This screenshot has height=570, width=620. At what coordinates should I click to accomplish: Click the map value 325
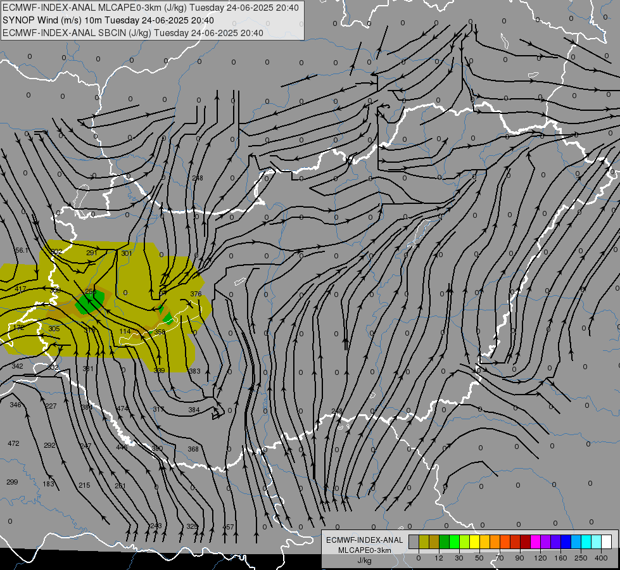(x=192, y=526)
